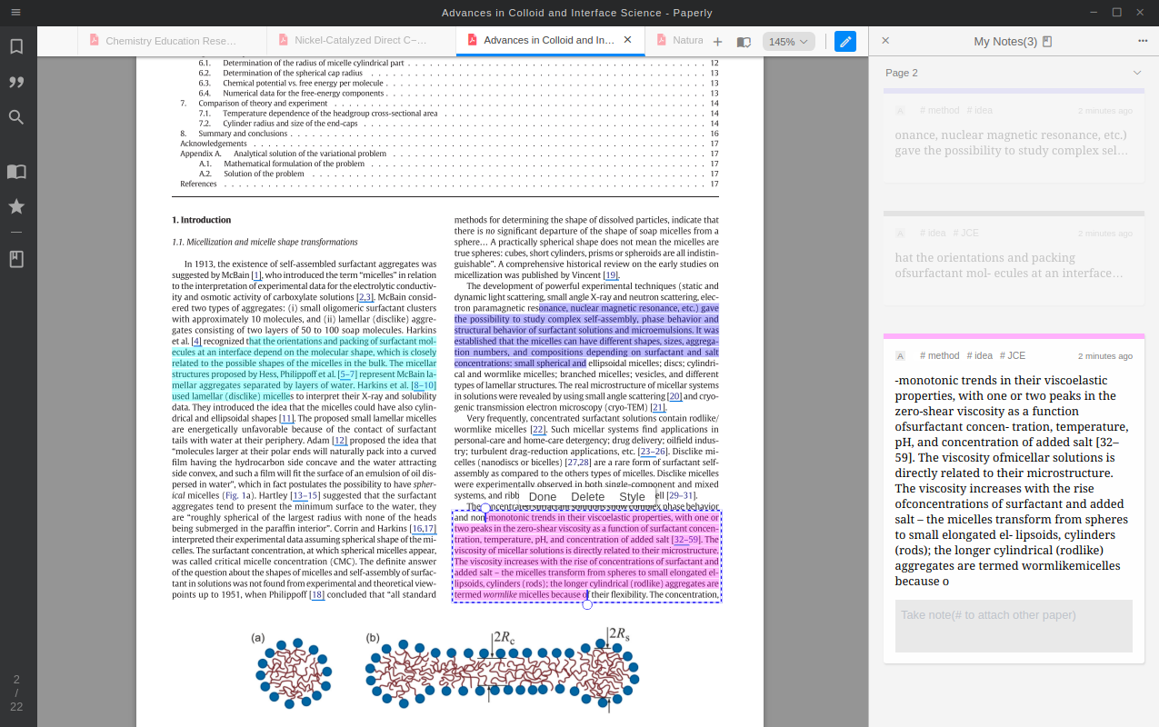Switch to Nickel-Catalyzed Direct C– tab

[362, 41]
